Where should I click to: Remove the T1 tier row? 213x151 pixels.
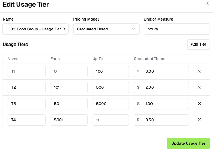point(199,71)
